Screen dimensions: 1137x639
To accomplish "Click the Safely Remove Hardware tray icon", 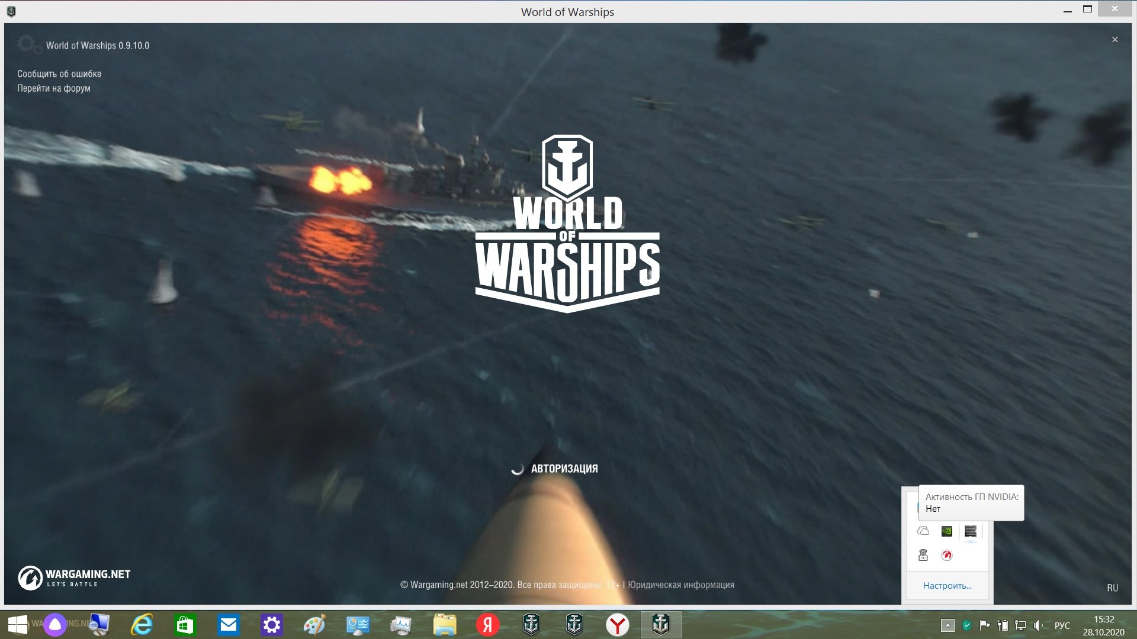I will click(x=923, y=555).
